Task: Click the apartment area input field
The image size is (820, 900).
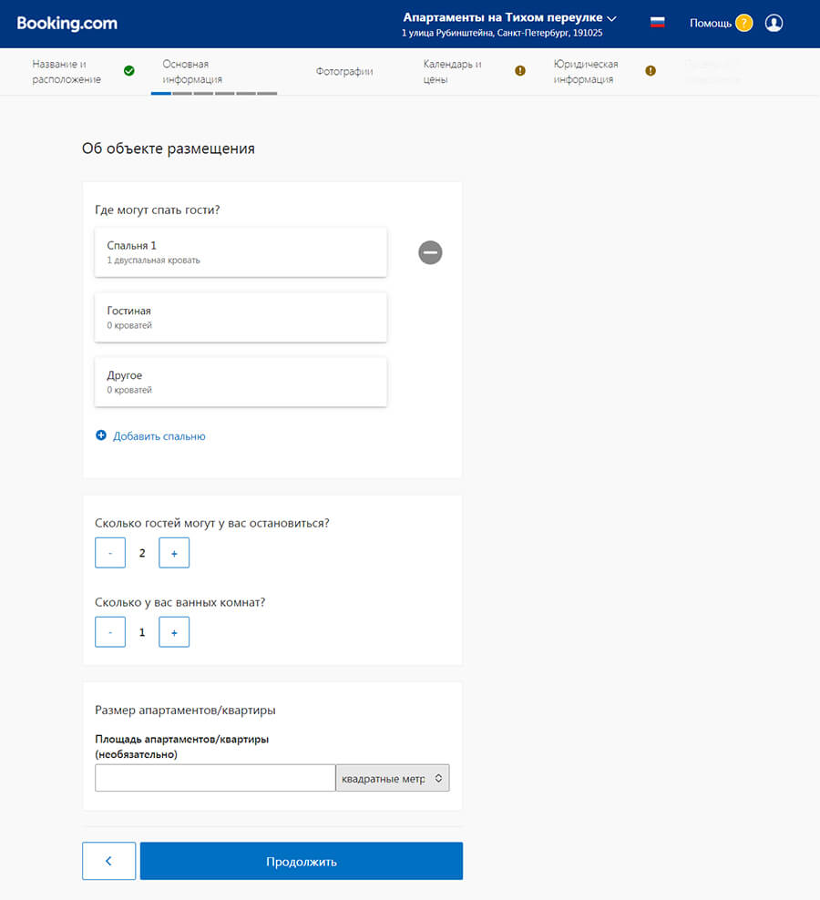Action: pos(215,778)
